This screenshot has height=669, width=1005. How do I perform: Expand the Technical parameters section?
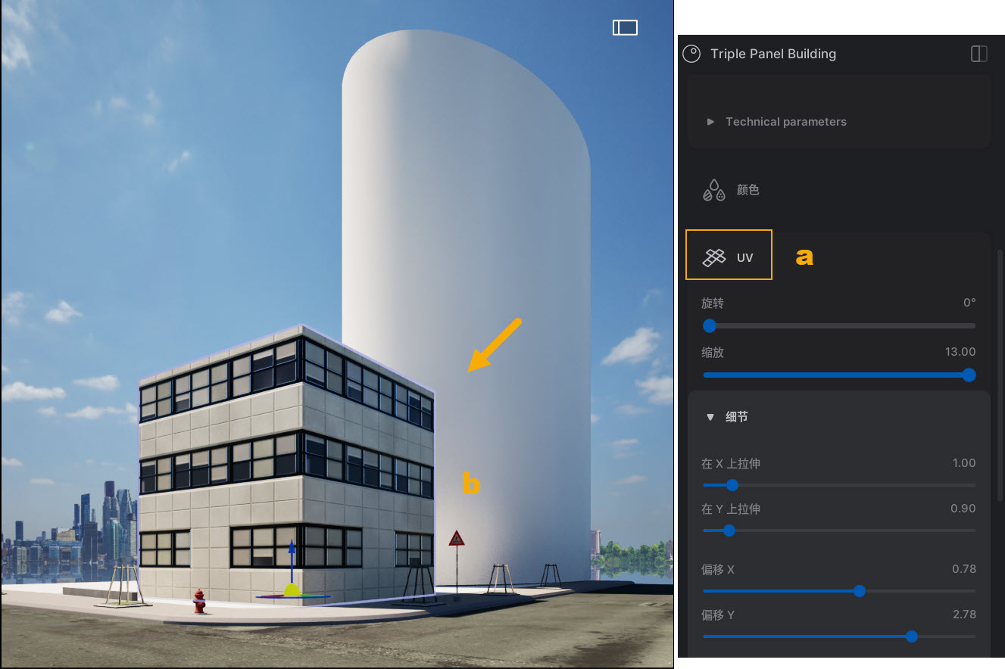click(x=777, y=122)
